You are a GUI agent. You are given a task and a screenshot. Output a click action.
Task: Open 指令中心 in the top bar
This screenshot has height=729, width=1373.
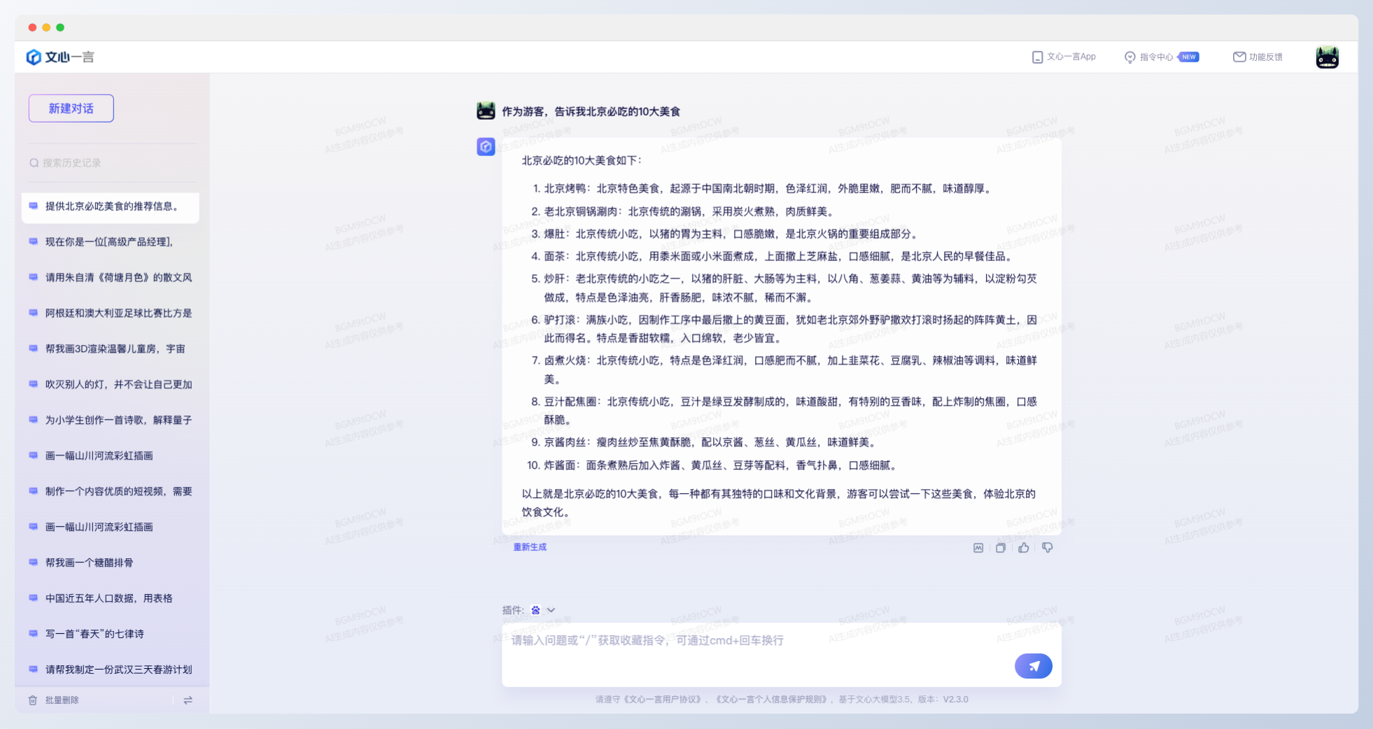click(x=1155, y=57)
